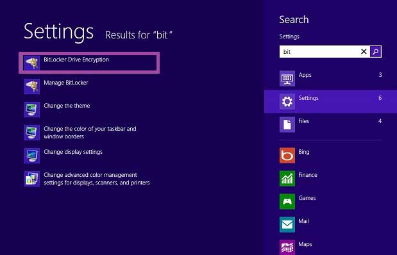Clear the search box with X
This screenshot has height=255, width=397.
(x=364, y=52)
